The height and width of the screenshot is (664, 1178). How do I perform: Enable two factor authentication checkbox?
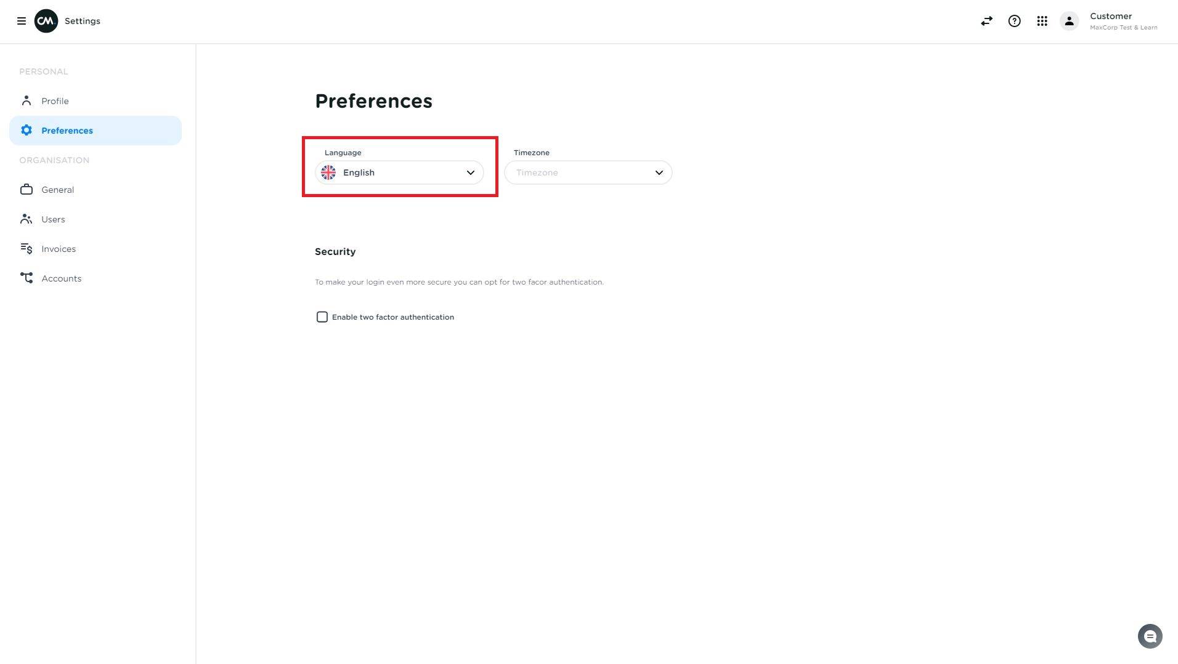click(322, 317)
